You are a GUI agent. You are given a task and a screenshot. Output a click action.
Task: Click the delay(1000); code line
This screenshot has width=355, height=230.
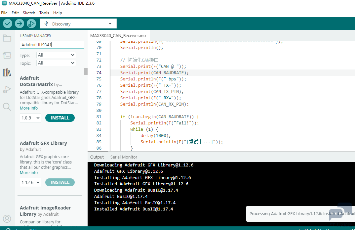156,135
